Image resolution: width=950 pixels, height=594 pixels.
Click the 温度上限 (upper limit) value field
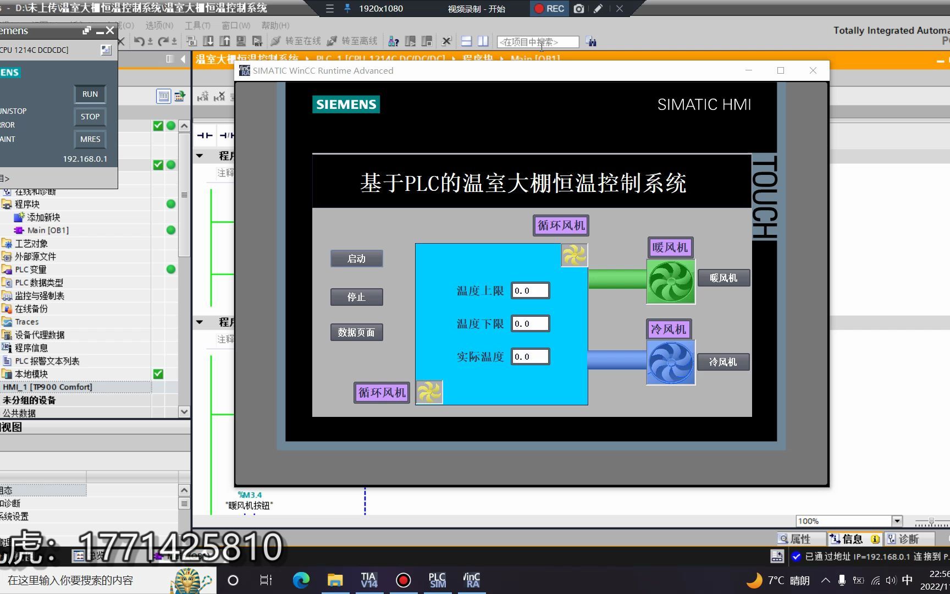point(530,290)
